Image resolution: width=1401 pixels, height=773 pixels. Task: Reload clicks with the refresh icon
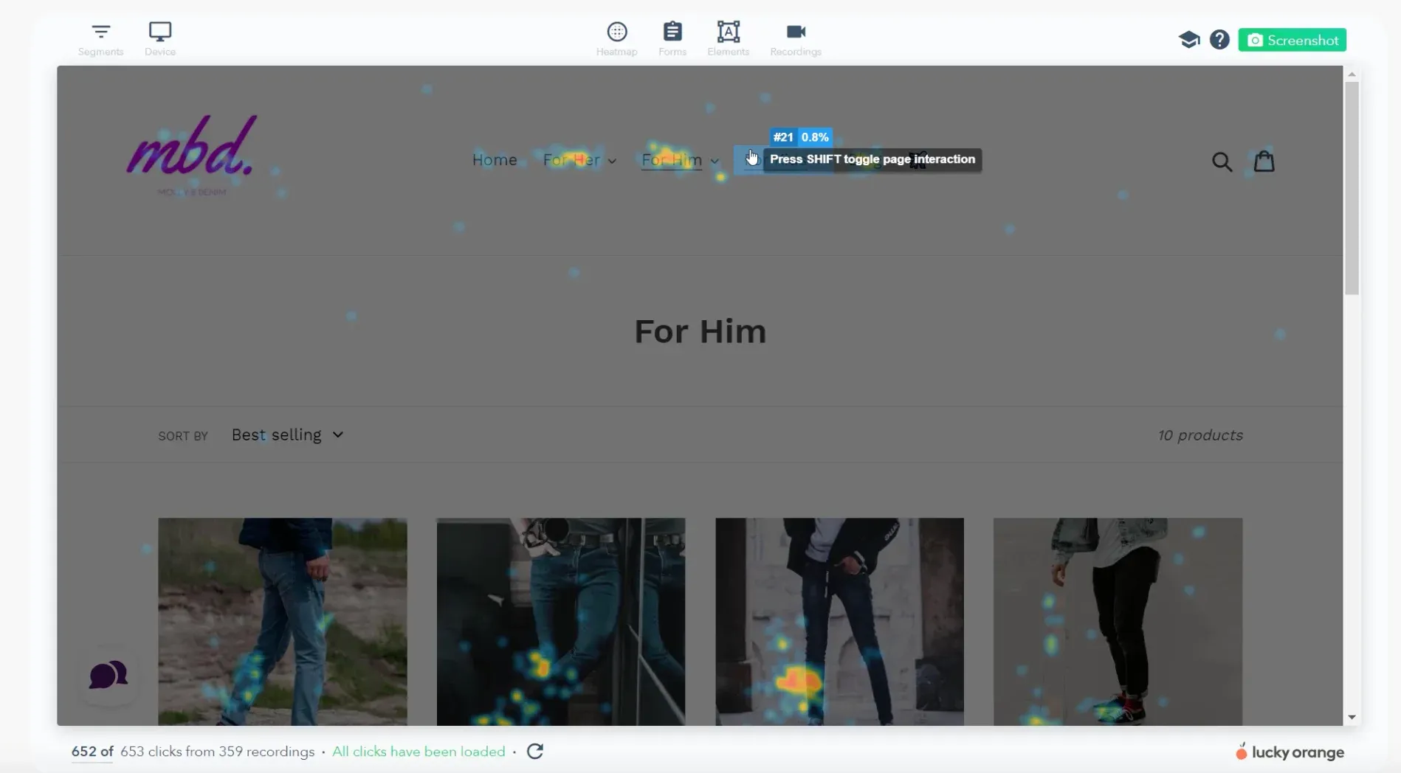[535, 751]
